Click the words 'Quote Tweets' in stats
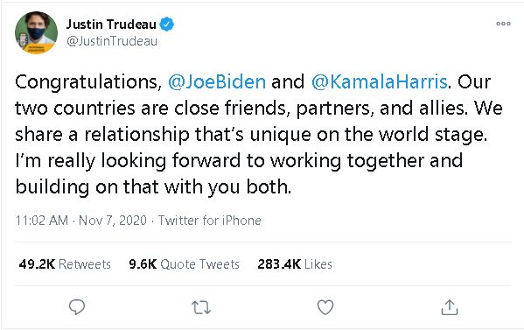This screenshot has height=330, width=524. pyautogui.click(x=199, y=264)
